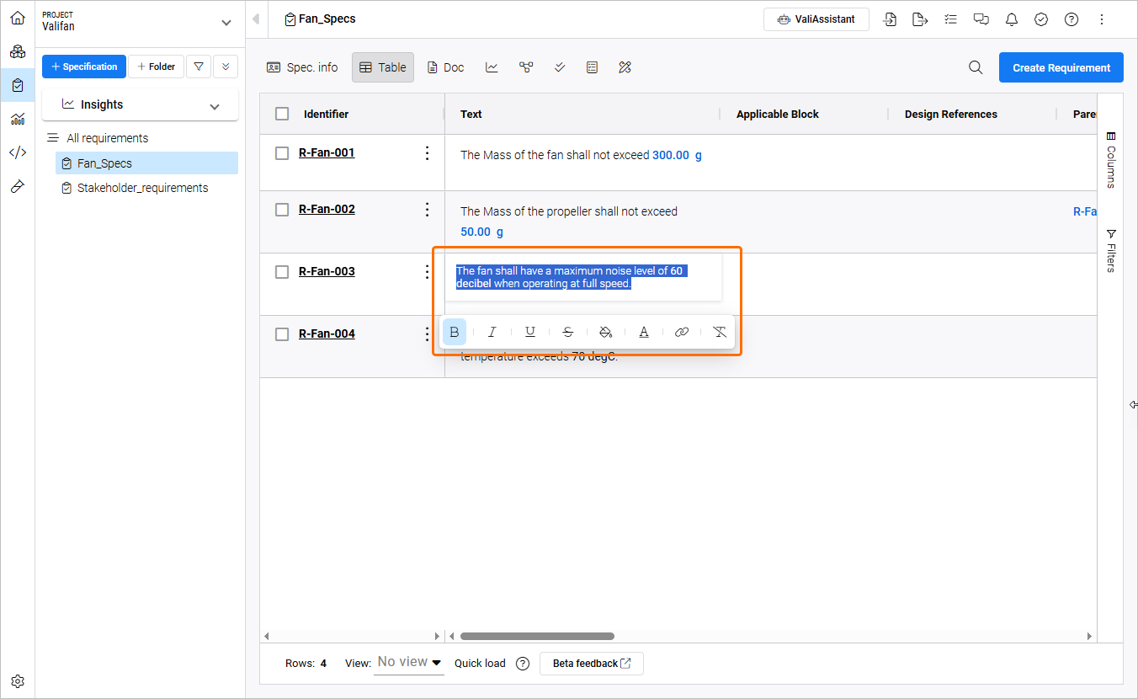Select Stakeholder_requirements in the tree
Viewport: 1138px width, 699px height.
pyautogui.click(x=142, y=188)
